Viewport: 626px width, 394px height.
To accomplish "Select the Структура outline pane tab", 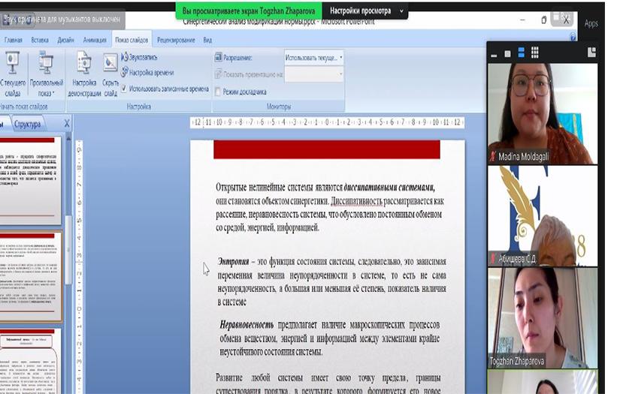I will coord(27,125).
